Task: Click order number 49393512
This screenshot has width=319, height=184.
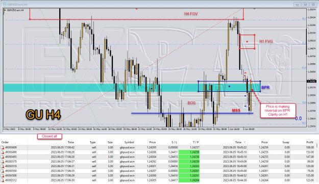Action: tap(11, 180)
